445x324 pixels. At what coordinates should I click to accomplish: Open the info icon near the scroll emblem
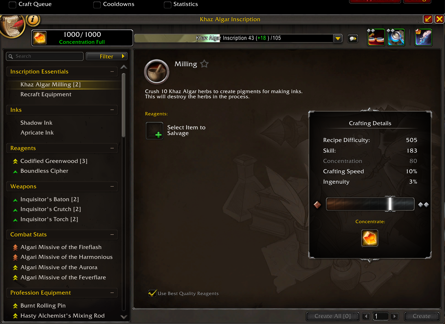point(33,20)
